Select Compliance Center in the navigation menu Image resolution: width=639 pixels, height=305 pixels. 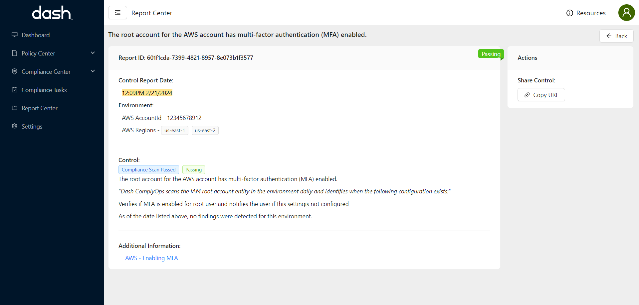point(46,71)
